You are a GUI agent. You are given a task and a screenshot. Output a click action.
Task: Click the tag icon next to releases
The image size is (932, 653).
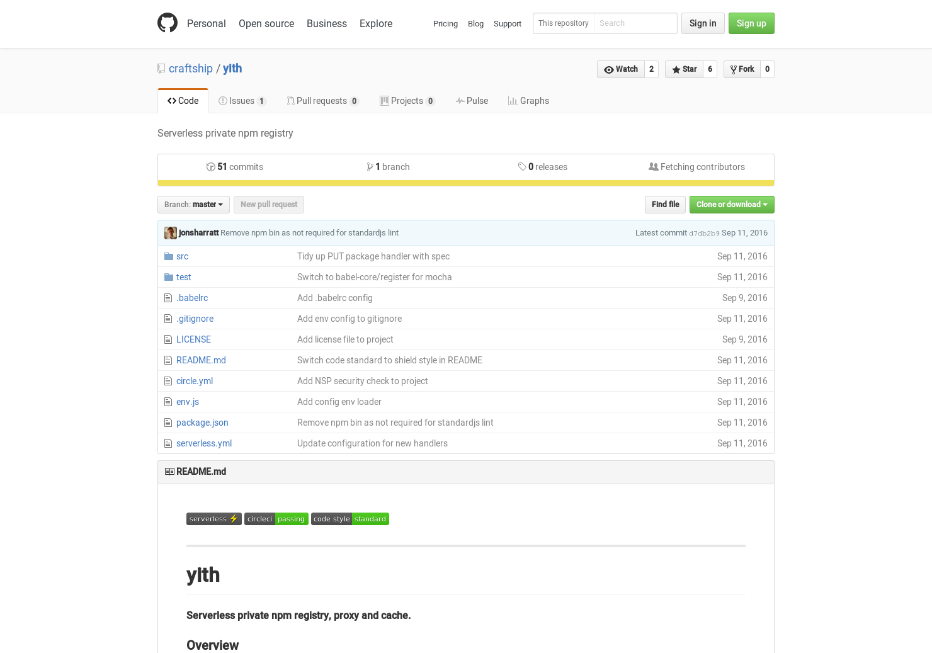click(x=522, y=167)
